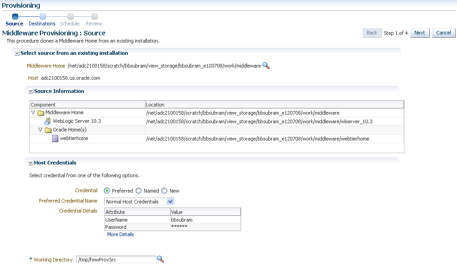Click the Location column header
The height and width of the screenshot is (271, 457).
(x=275, y=105)
